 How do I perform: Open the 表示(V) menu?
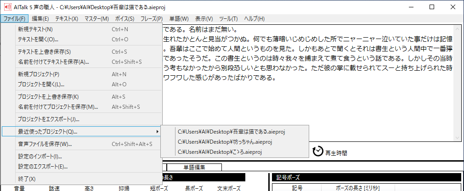point(204,19)
